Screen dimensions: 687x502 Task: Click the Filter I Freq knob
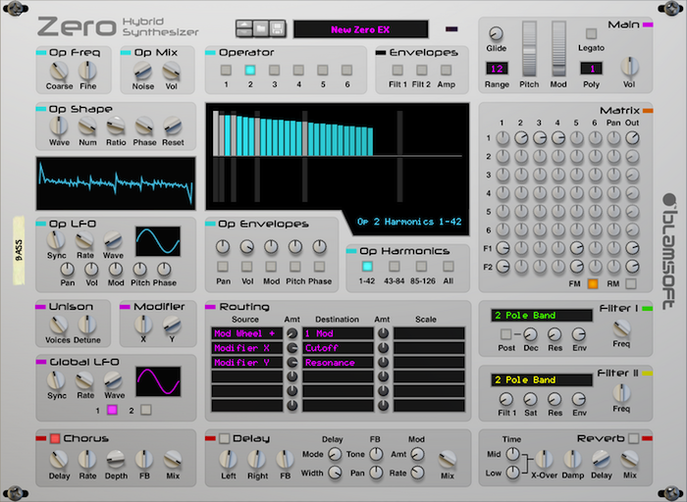coord(621,328)
